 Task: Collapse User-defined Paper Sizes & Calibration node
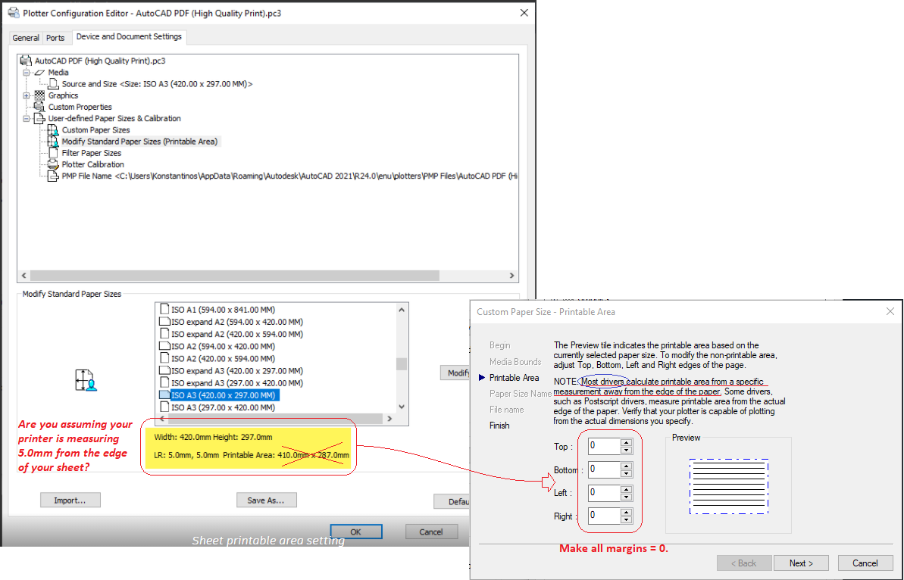[x=26, y=118]
